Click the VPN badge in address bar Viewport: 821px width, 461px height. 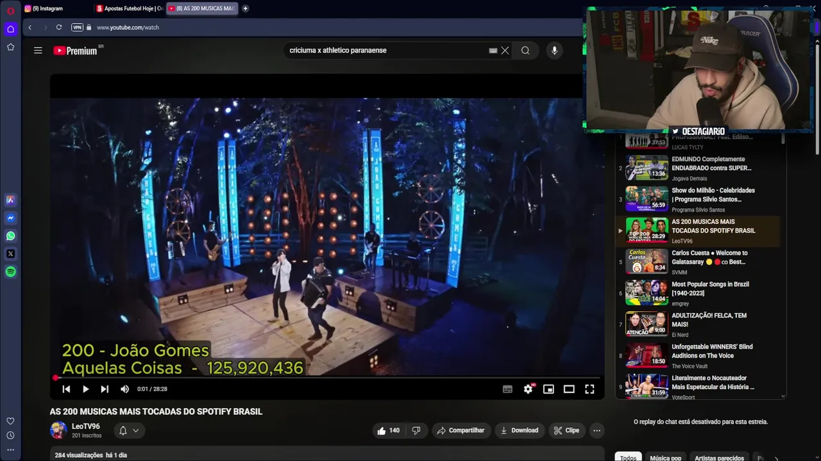pos(77,28)
